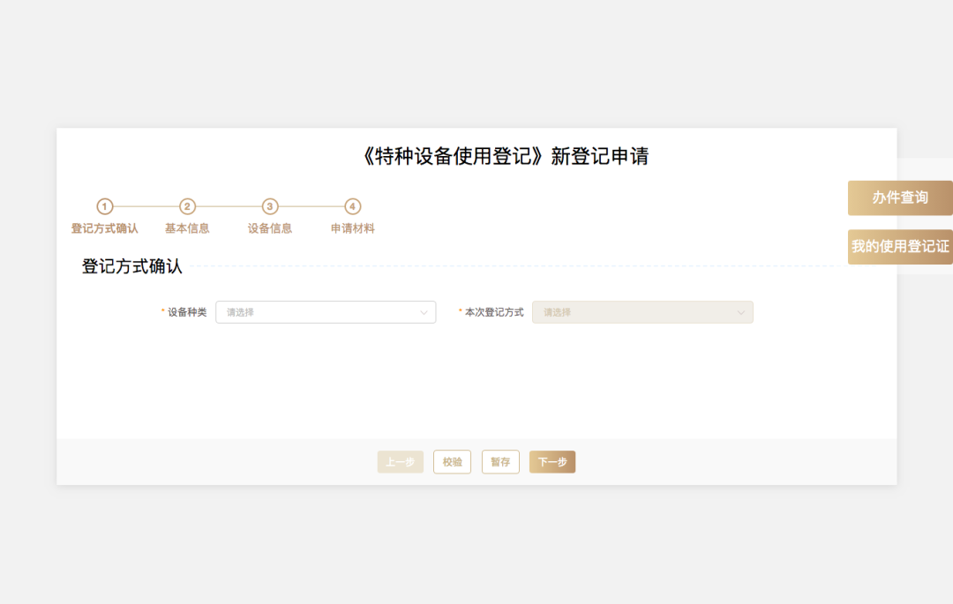Click the step 4 circle icon
This screenshot has height=604, width=953.
click(x=353, y=206)
